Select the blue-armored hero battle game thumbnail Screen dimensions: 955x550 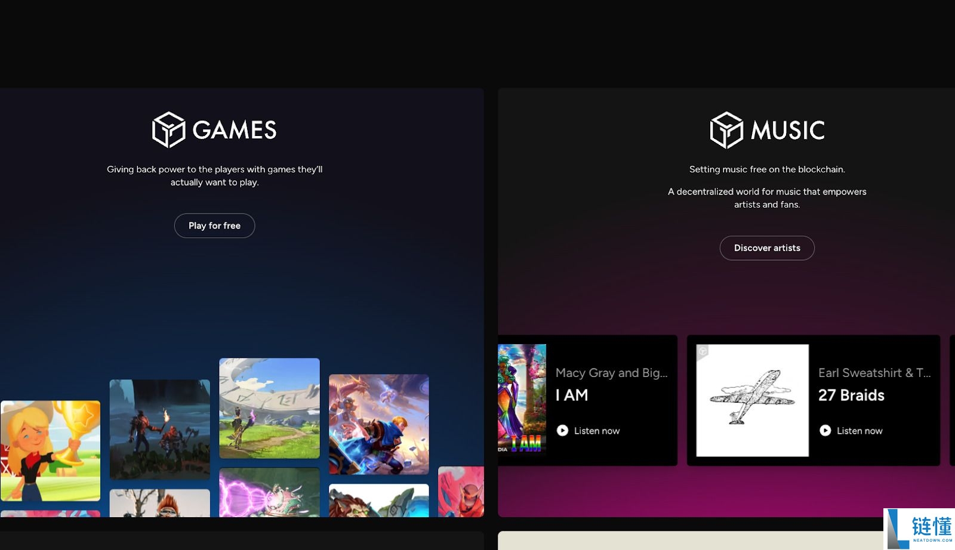[379, 424]
